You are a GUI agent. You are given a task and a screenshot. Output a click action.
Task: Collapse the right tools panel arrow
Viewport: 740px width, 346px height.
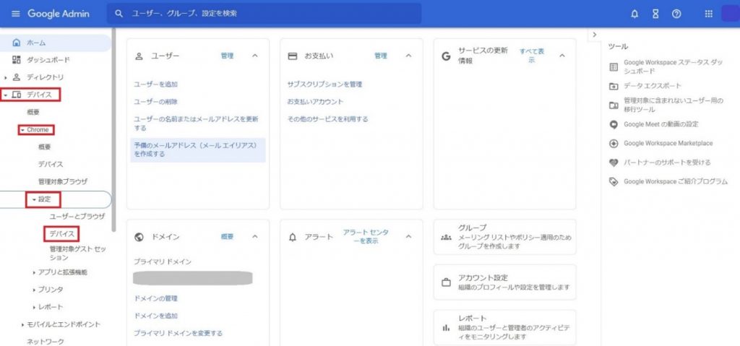pyautogui.click(x=593, y=35)
